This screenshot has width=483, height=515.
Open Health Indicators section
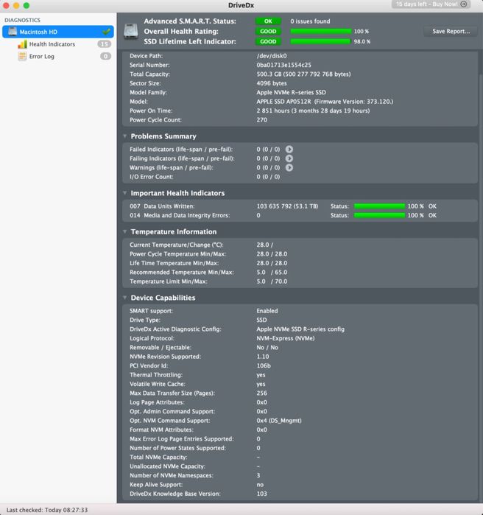52,44
